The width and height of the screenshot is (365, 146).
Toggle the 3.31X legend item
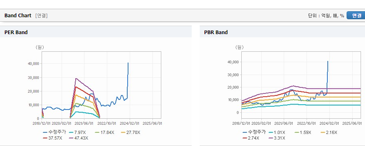277,138
